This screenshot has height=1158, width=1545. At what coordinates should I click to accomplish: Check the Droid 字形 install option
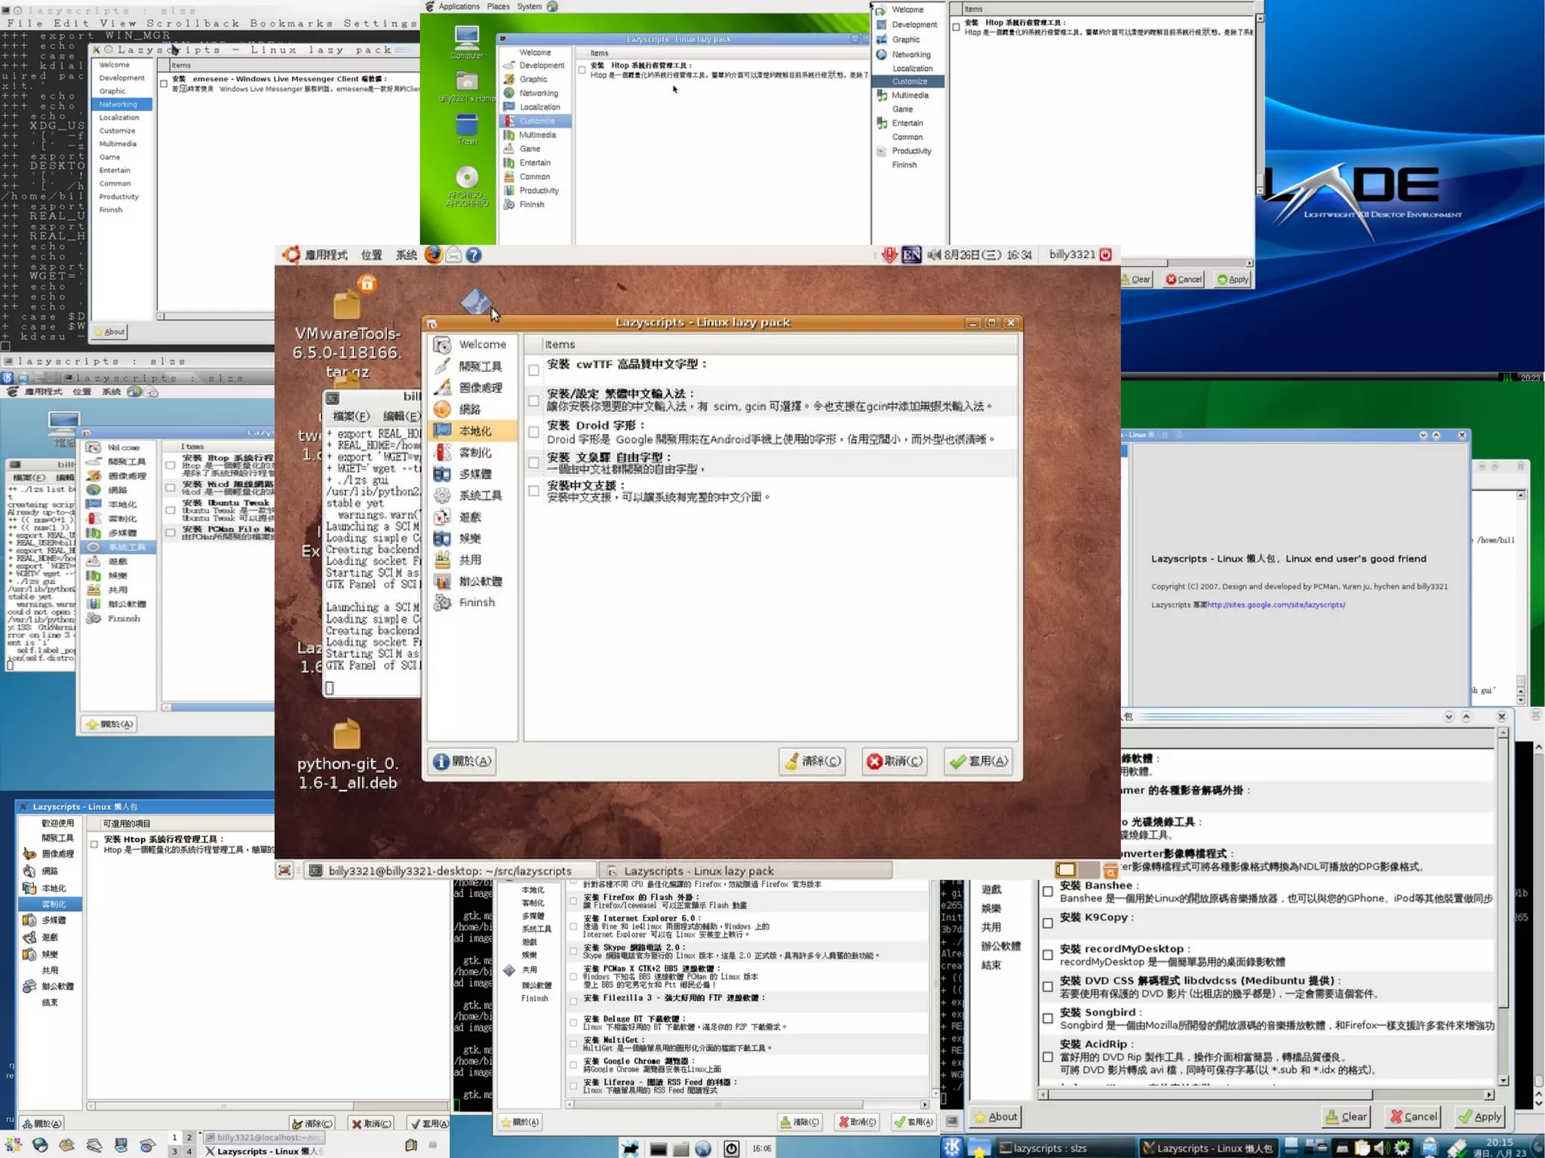534,432
